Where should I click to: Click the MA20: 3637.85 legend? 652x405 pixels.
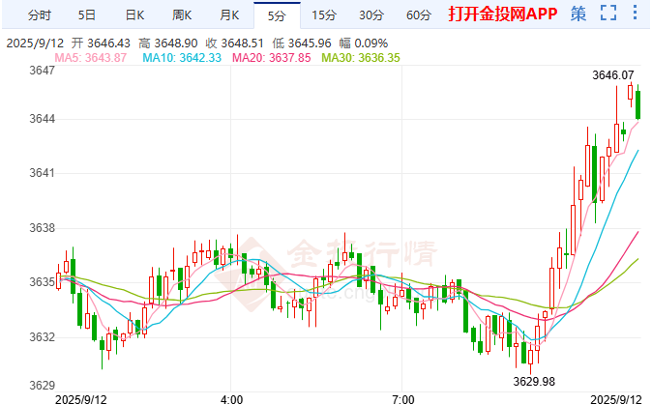[271, 58]
